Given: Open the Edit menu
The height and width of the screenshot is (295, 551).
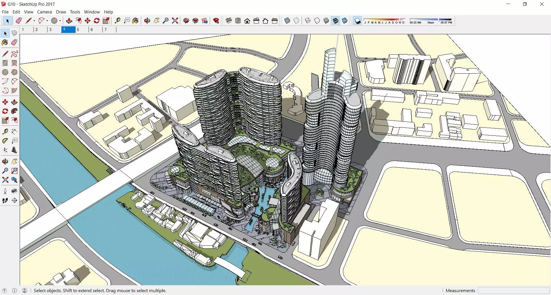Looking at the screenshot, I should pos(16,12).
